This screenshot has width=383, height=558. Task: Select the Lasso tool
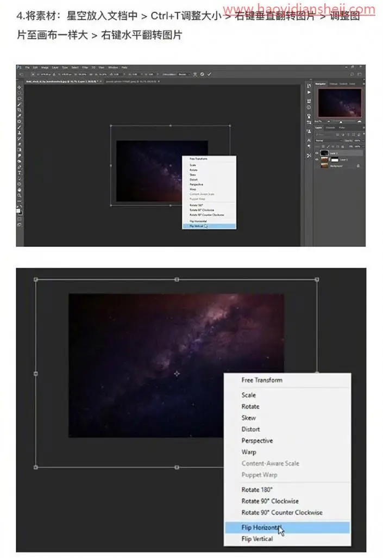pyautogui.click(x=19, y=98)
